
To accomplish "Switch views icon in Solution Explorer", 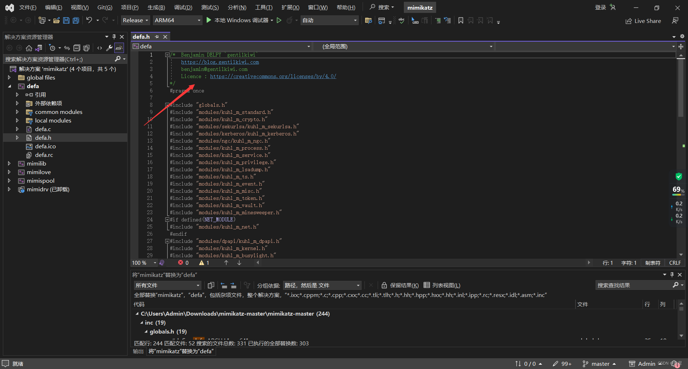I will (x=39, y=48).
